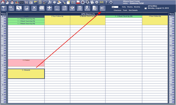Image resolution: width=176 pixels, height=105 pixels.
Task: Select 12 Month Check Up slot
Action: tap(88, 20)
